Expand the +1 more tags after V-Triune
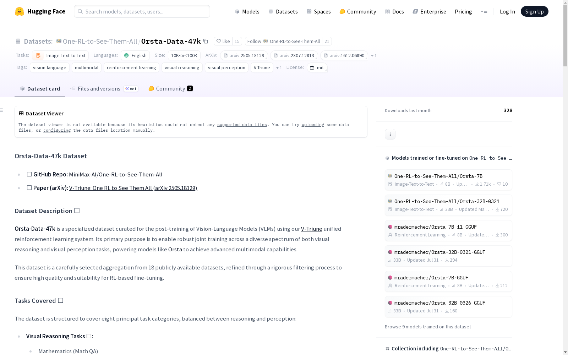 (279, 67)
